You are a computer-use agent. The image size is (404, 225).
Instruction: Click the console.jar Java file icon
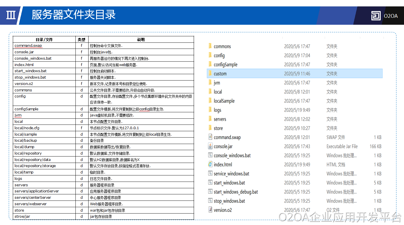[x=210, y=146]
